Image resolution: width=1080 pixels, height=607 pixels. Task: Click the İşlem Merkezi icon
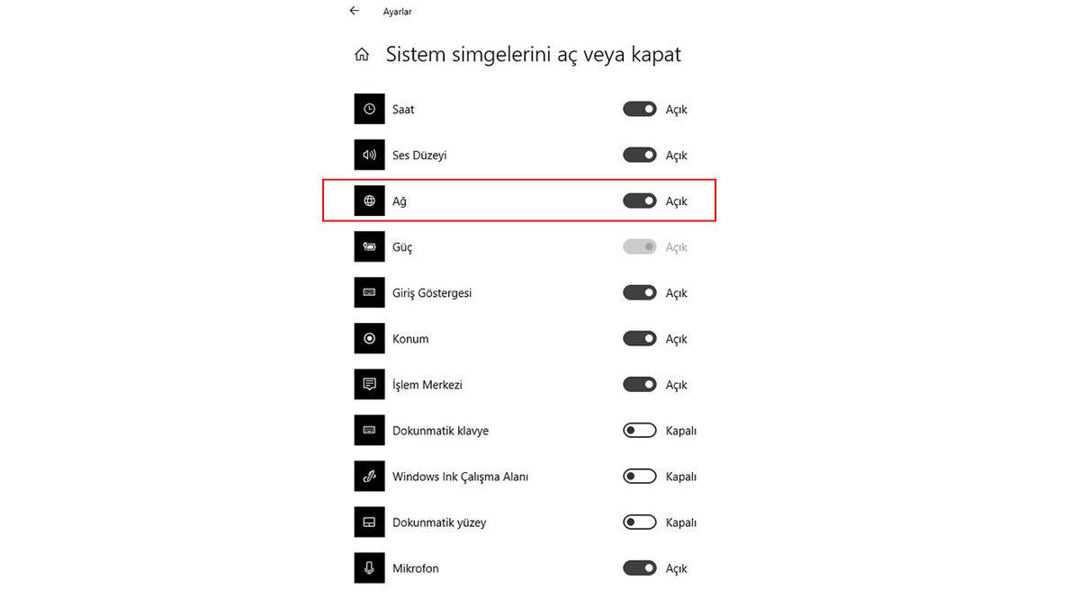(369, 384)
